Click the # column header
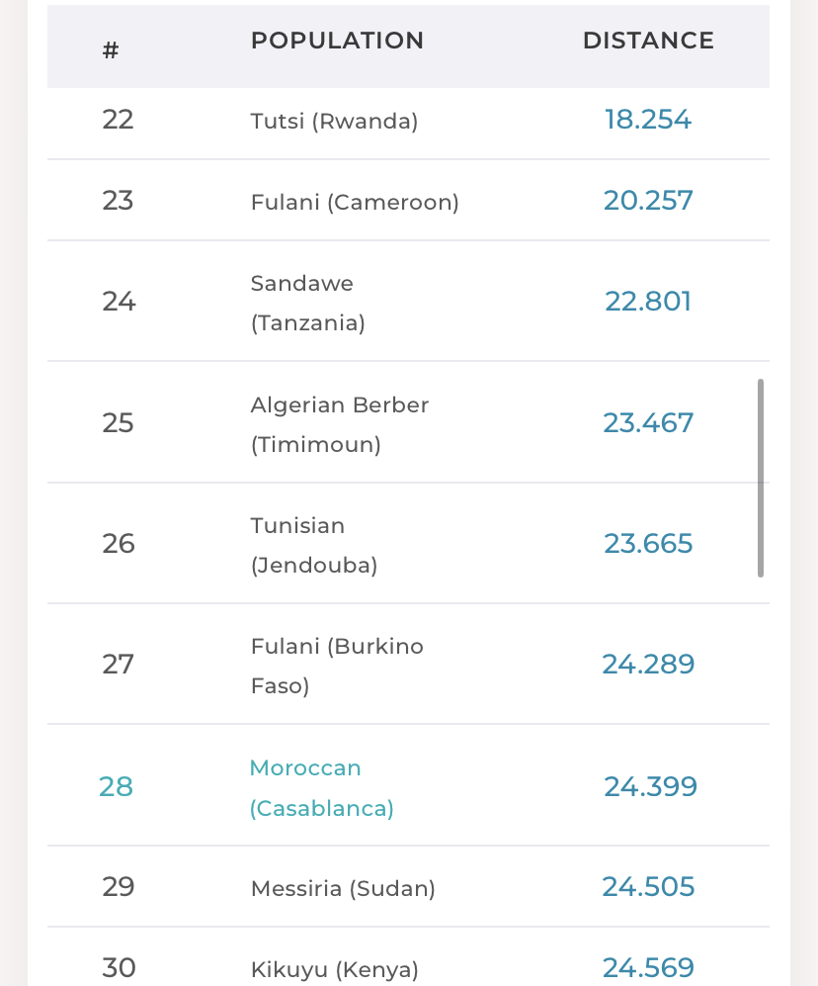 (x=111, y=50)
